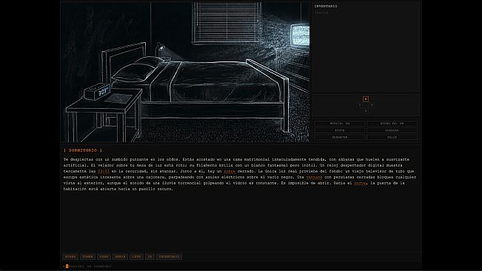Go north with the highlighted N compass button
Screen dimensions: 482x271
(x=366, y=99)
